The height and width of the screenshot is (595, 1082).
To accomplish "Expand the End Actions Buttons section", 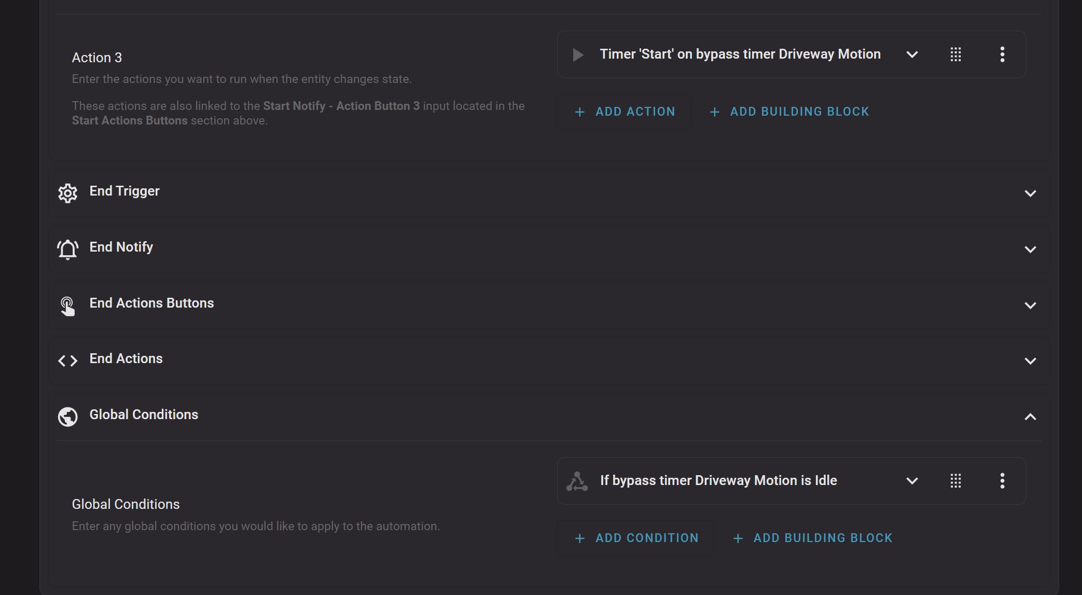I will [1030, 306].
